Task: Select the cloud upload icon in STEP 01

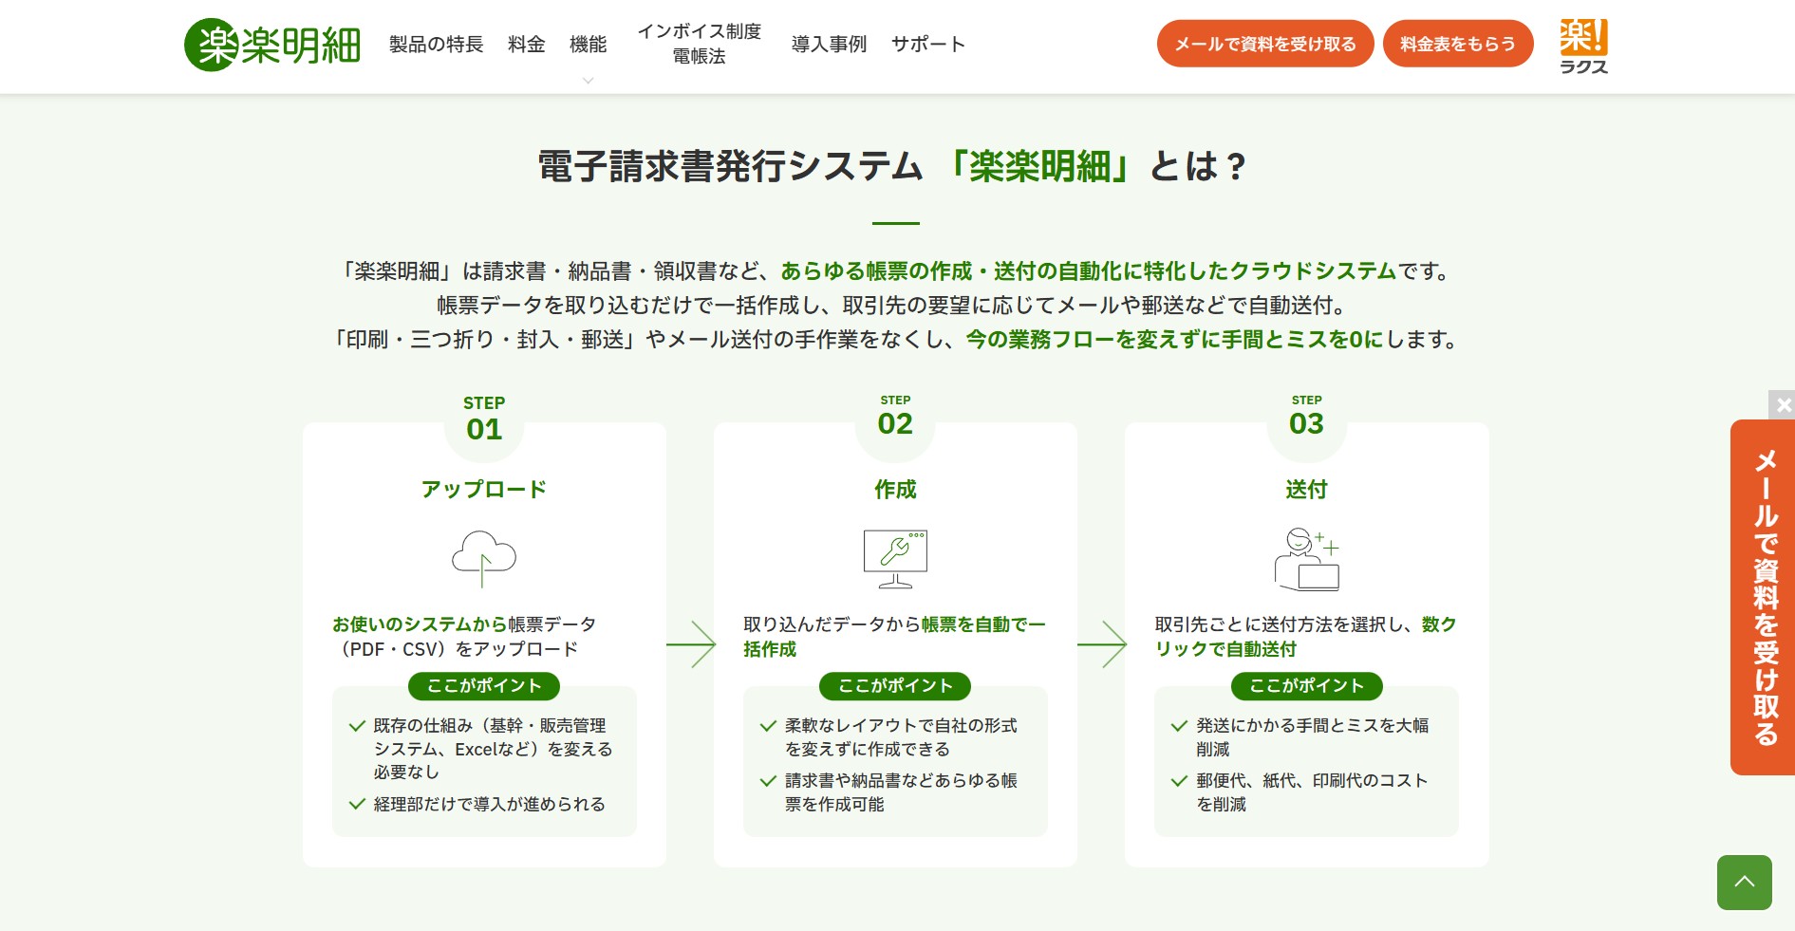Action: (x=483, y=558)
